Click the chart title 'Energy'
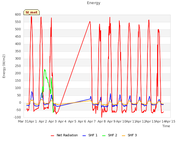The width and height of the screenshot is (188, 141). [94, 3]
